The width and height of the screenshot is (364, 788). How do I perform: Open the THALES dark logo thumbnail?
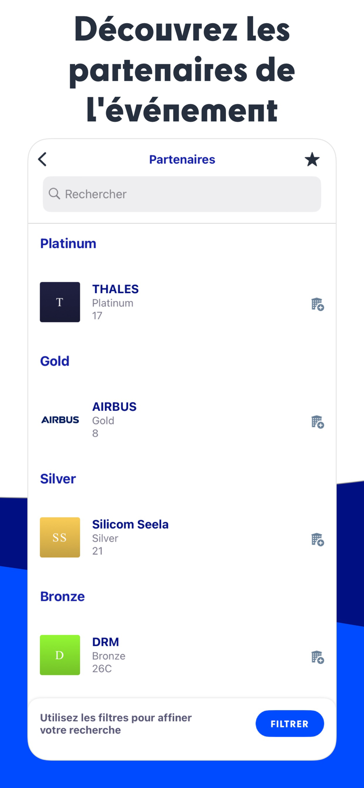[60, 302]
